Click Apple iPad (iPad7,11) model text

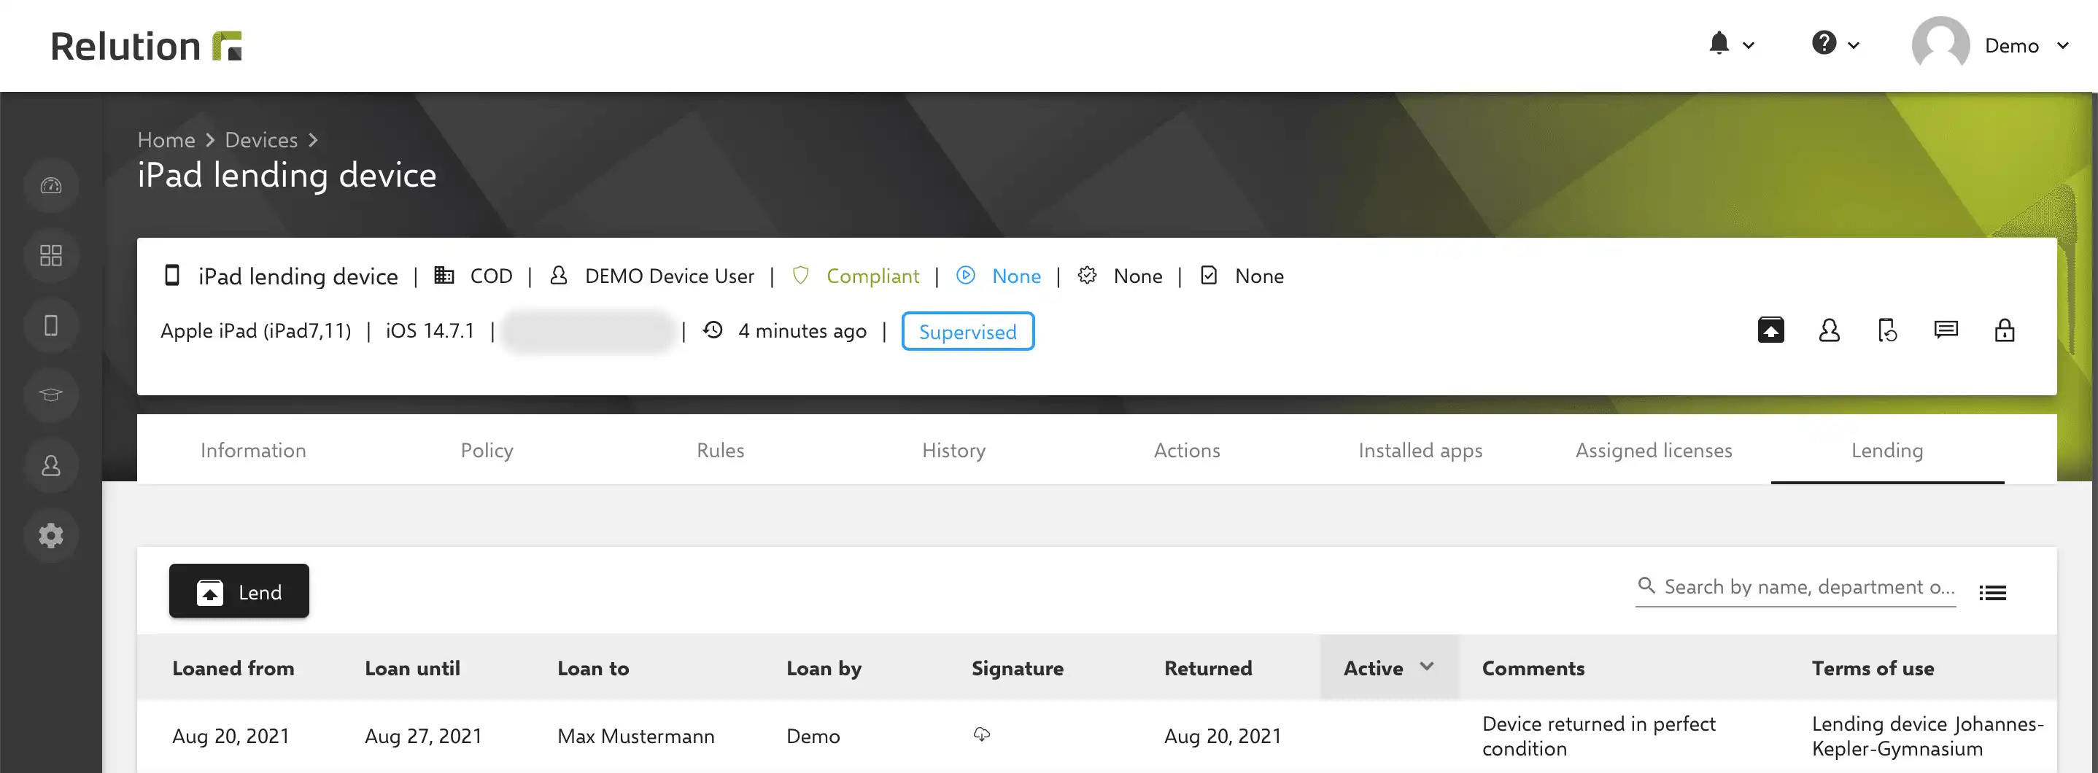click(256, 330)
